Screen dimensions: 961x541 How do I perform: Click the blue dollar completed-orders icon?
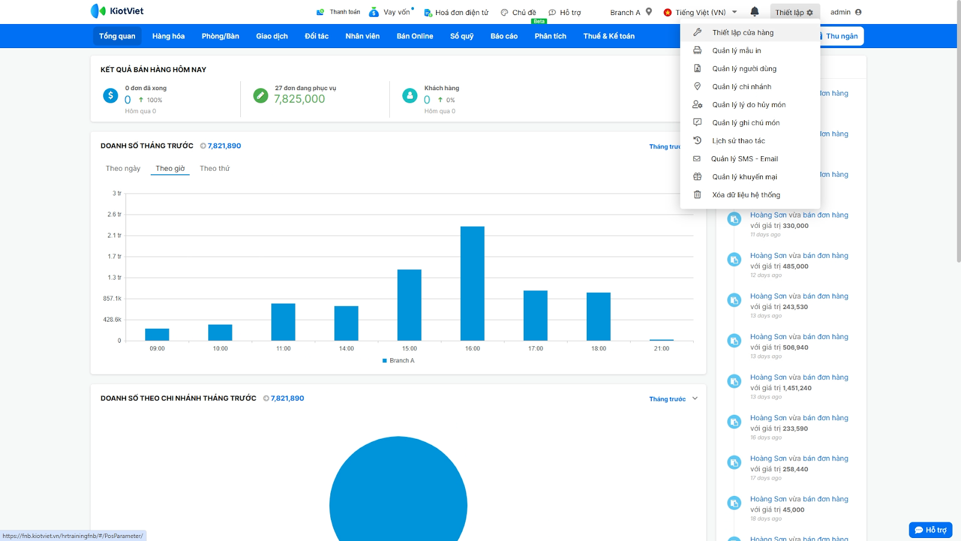(x=111, y=96)
